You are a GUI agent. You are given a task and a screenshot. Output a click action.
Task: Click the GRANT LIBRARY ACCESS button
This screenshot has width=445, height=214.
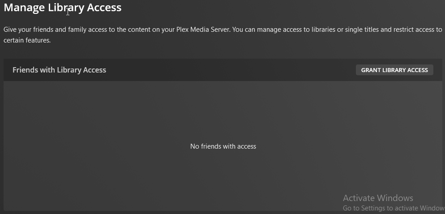394,70
